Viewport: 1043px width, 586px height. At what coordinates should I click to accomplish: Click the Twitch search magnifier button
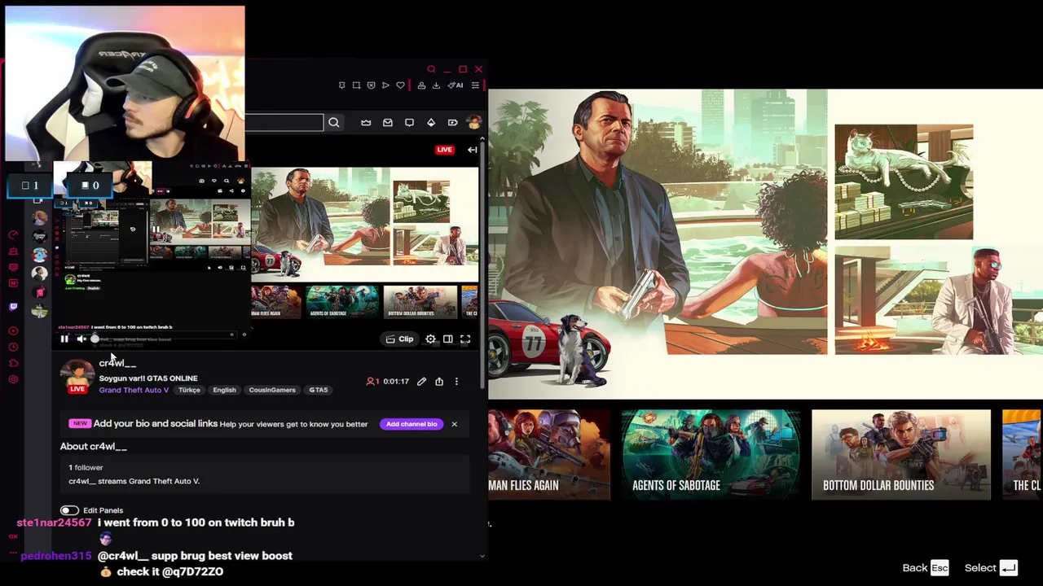pos(333,122)
